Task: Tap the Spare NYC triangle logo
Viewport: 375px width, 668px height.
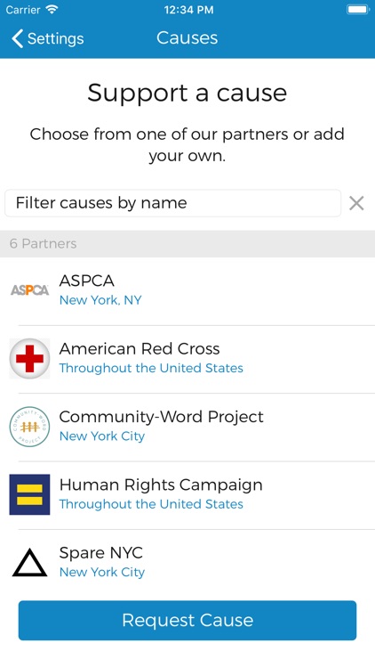Action: point(29,563)
